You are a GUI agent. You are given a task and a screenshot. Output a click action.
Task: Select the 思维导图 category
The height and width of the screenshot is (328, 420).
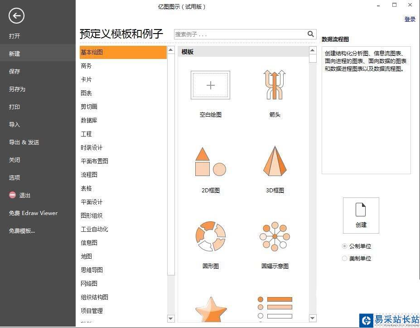point(92,270)
